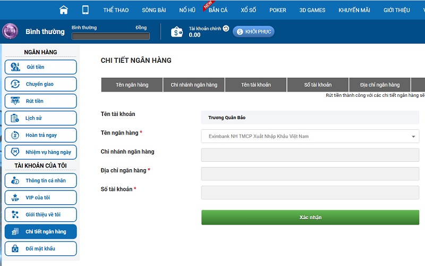Click the dollar icon in Khôi phục button
The width and height of the screenshot is (425, 266).
(240, 32)
